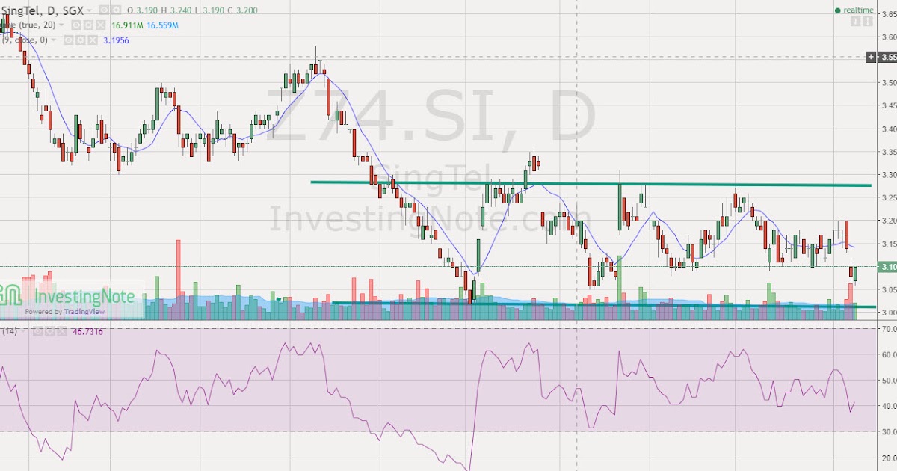Toggle the moving average line visibility
897x471 pixels.
(68, 40)
